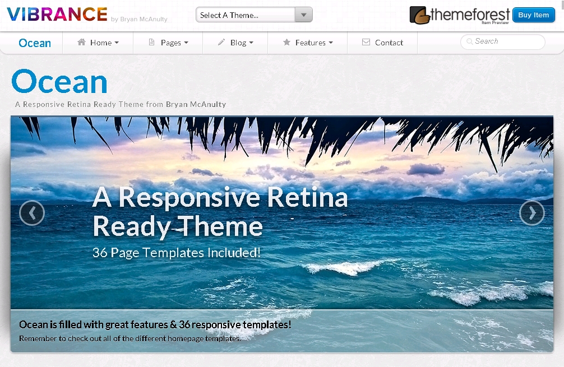Click the VIBRANCE logo
The image size is (564, 367).
(x=57, y=15)
